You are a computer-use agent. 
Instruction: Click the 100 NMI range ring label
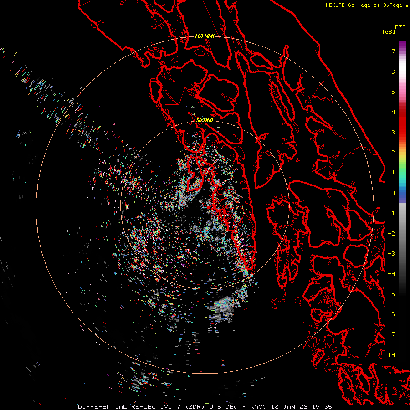pyautogui.click(x=205, y=36)
